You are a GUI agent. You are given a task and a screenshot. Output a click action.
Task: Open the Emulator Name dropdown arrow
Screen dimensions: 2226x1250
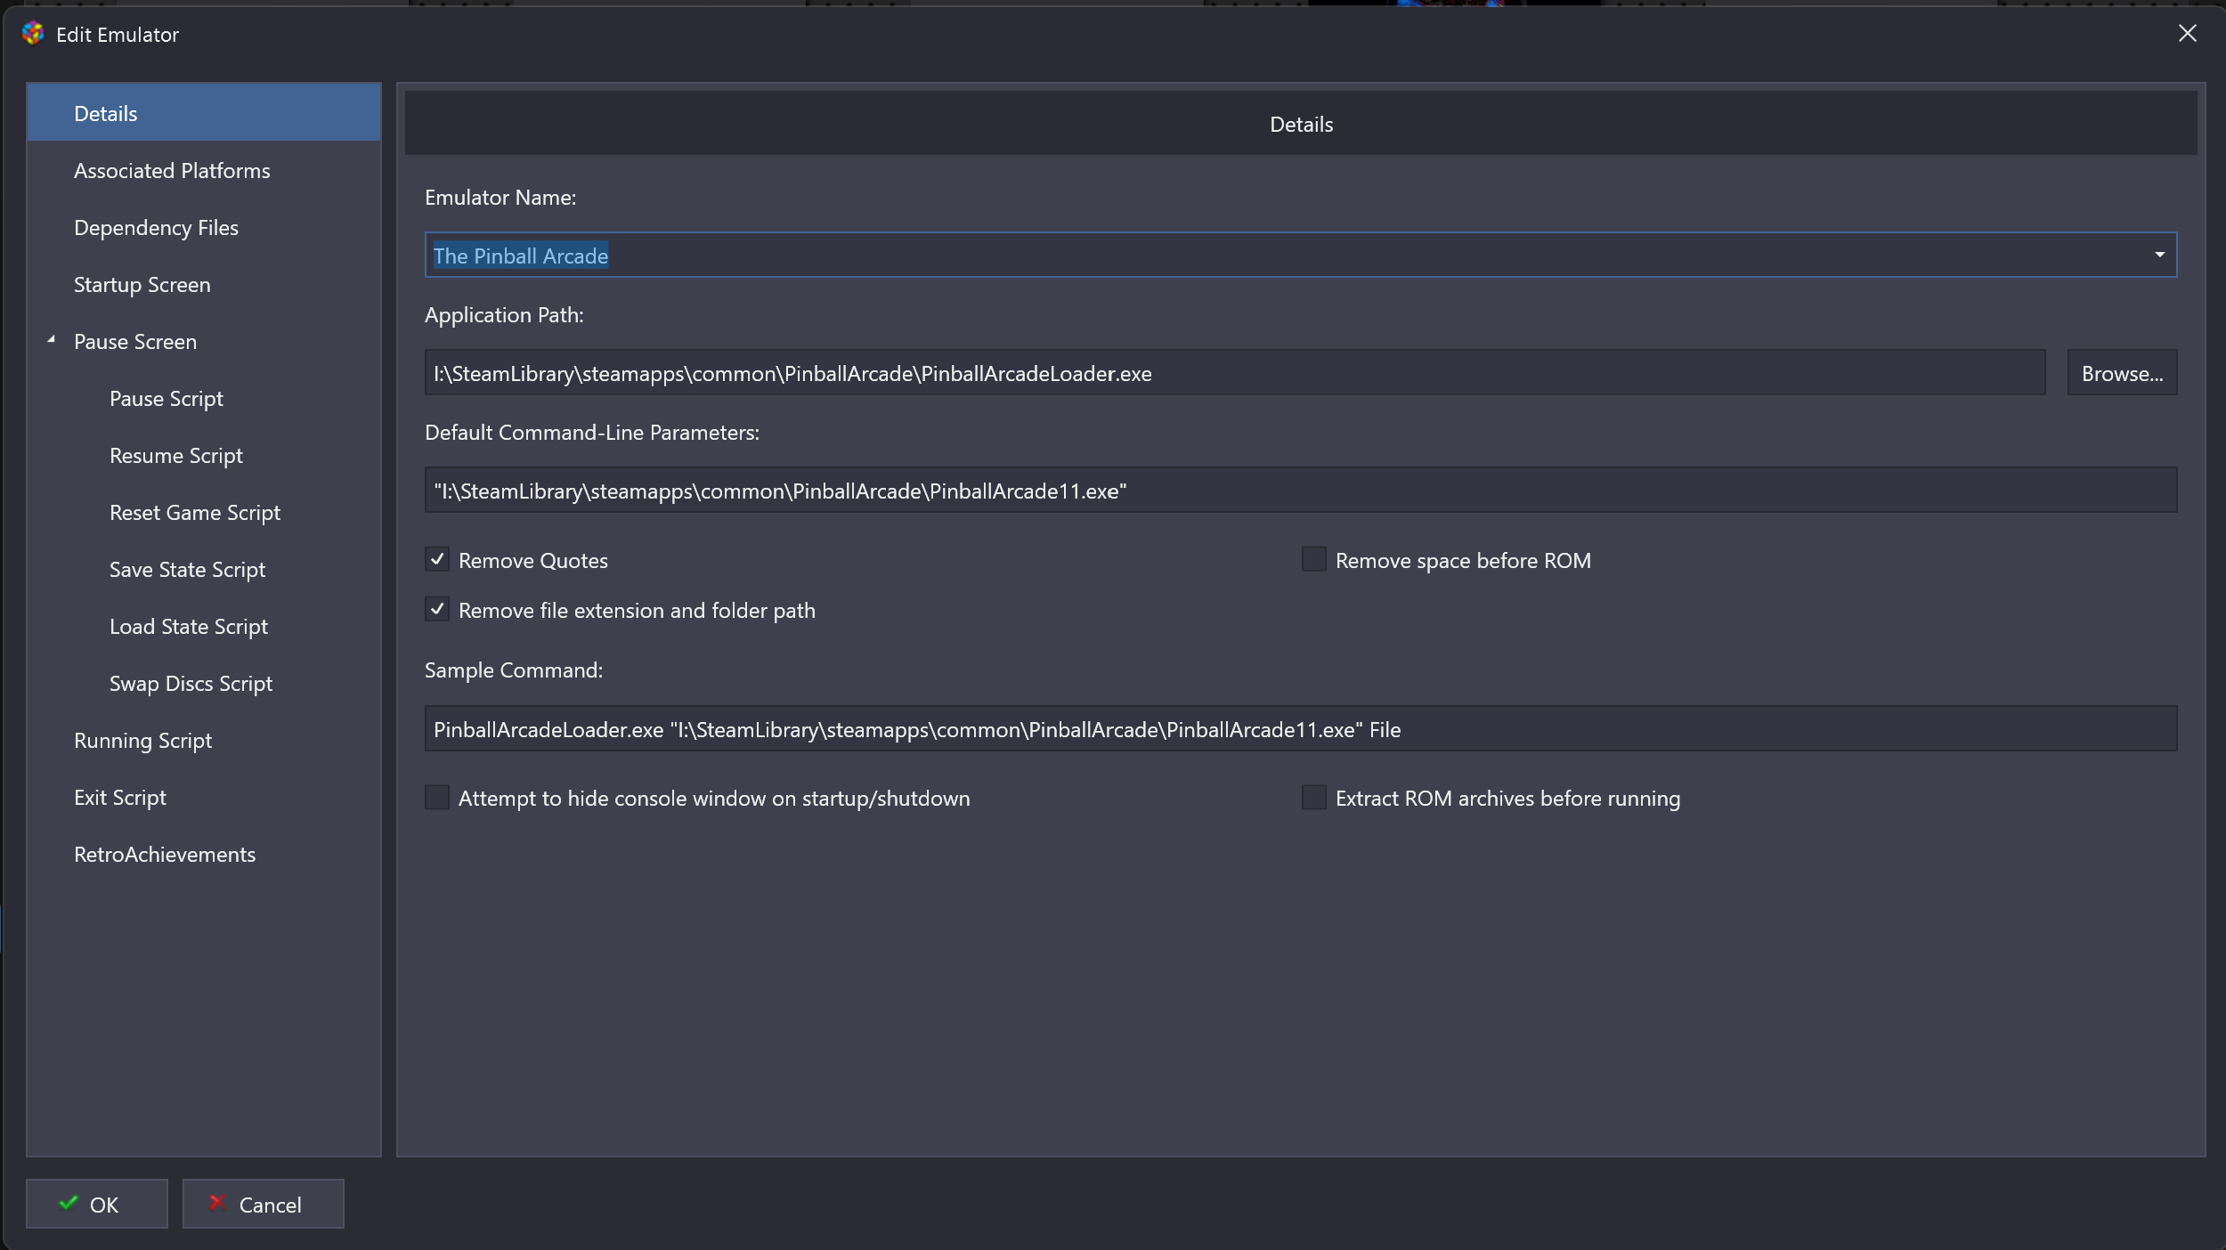(2159, 256)
